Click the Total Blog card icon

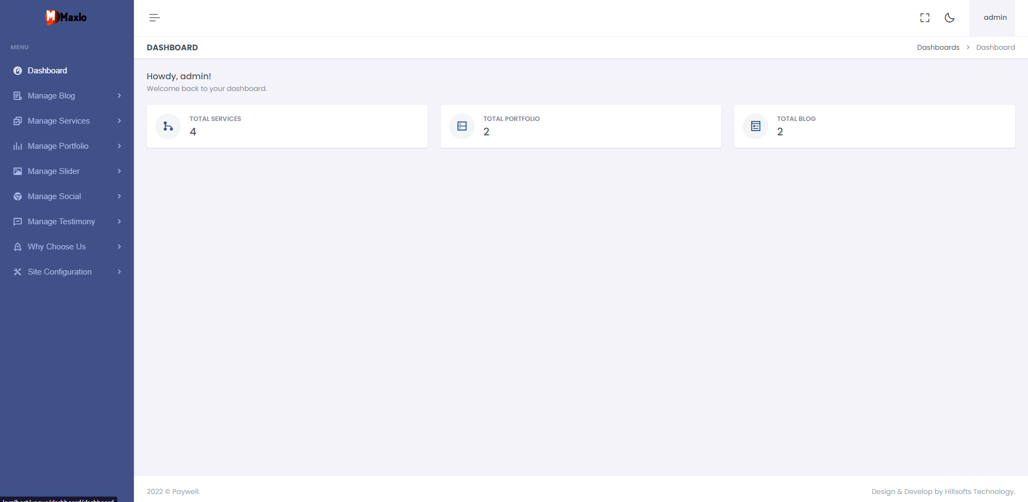pos(755,126)
